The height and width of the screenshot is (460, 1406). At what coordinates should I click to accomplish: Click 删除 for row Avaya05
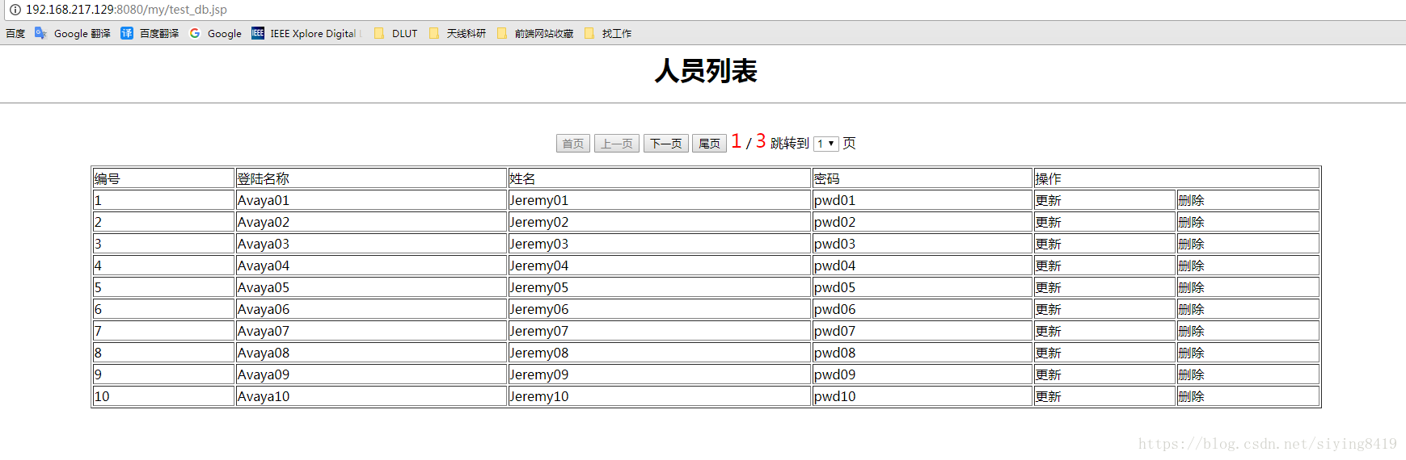(x=1192, y=287)
